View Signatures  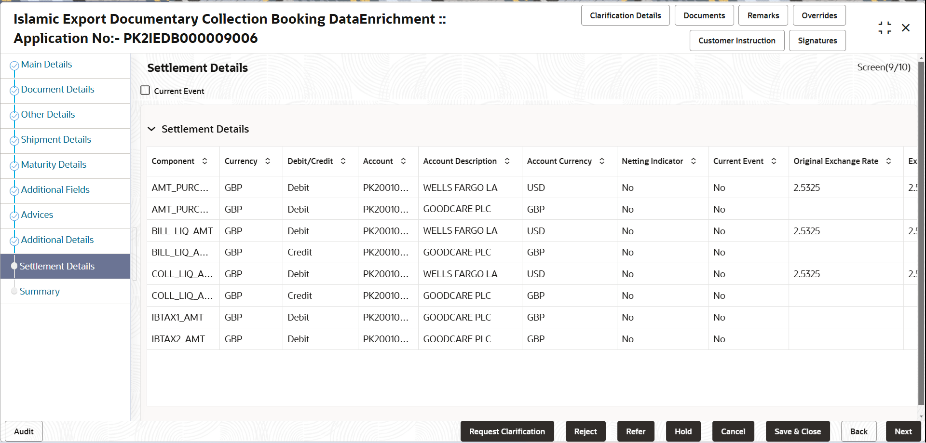click(817, 40)
